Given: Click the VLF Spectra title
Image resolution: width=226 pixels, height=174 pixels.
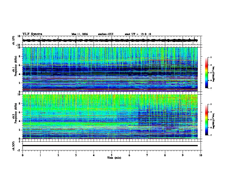Looking at the screenshot, I should (32, 34).
